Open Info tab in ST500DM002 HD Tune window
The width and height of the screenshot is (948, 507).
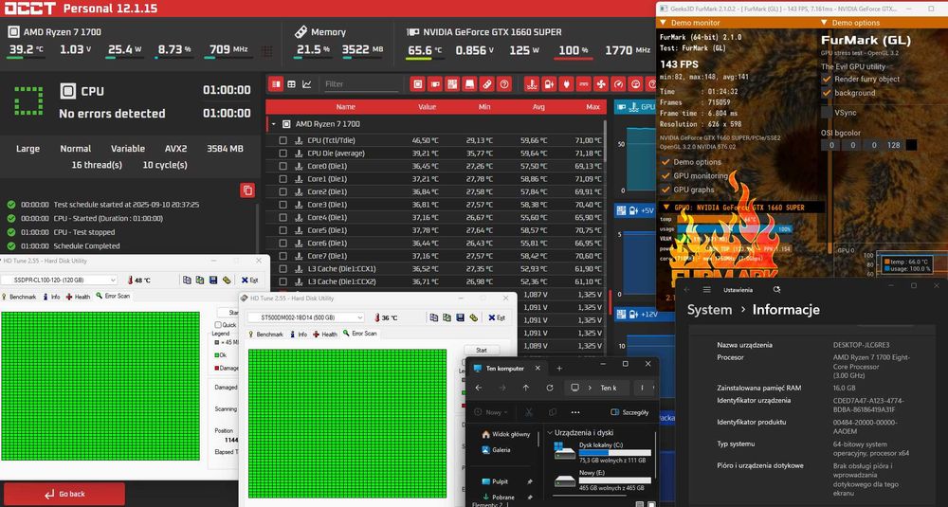pyautogui.click(x=299, y=335)
